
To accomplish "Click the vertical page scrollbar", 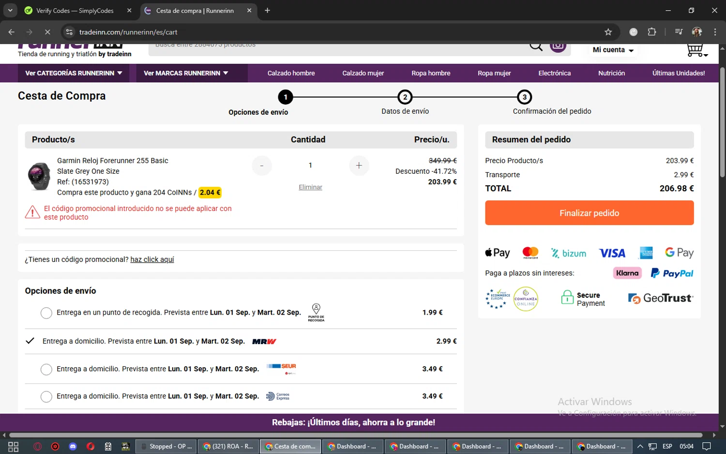I will [x=722, y=122].
